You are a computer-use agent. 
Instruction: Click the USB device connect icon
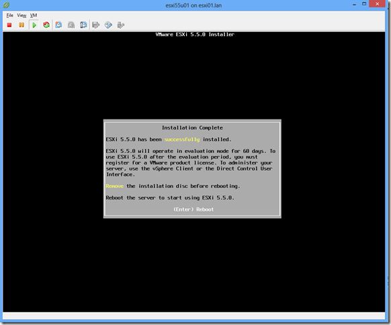[x=121, y=25]
